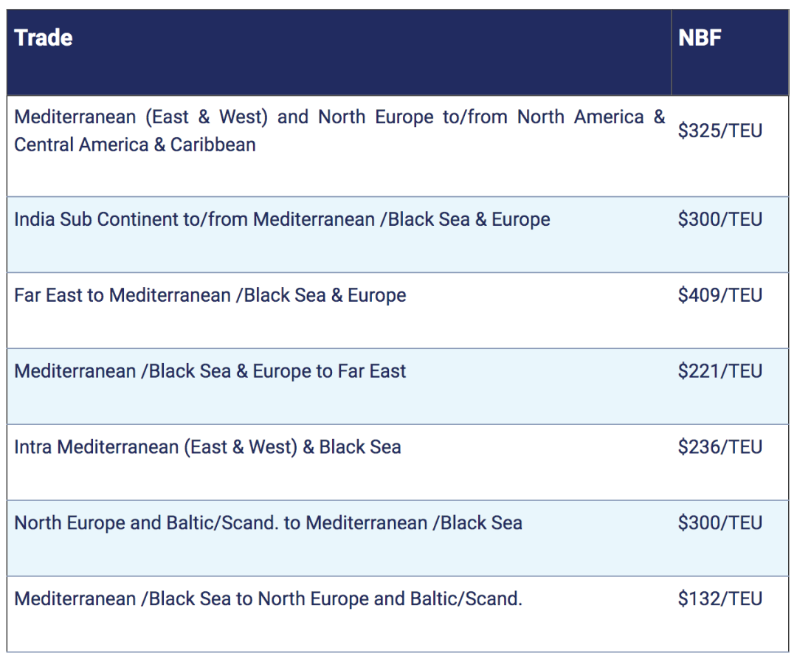Click the Trade column header
The height and width of the screenshot is (659, 797).
[x=44, y=38]
